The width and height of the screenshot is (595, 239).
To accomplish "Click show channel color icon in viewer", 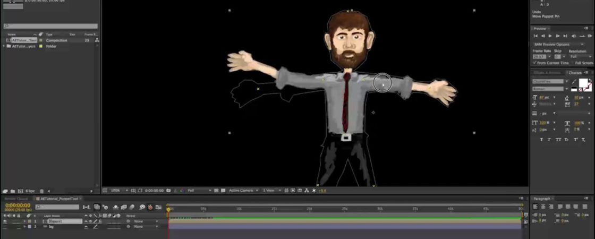I will [182, 191].
